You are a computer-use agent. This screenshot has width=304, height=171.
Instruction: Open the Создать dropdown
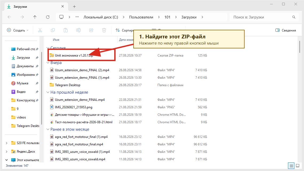tap(18, 30)
